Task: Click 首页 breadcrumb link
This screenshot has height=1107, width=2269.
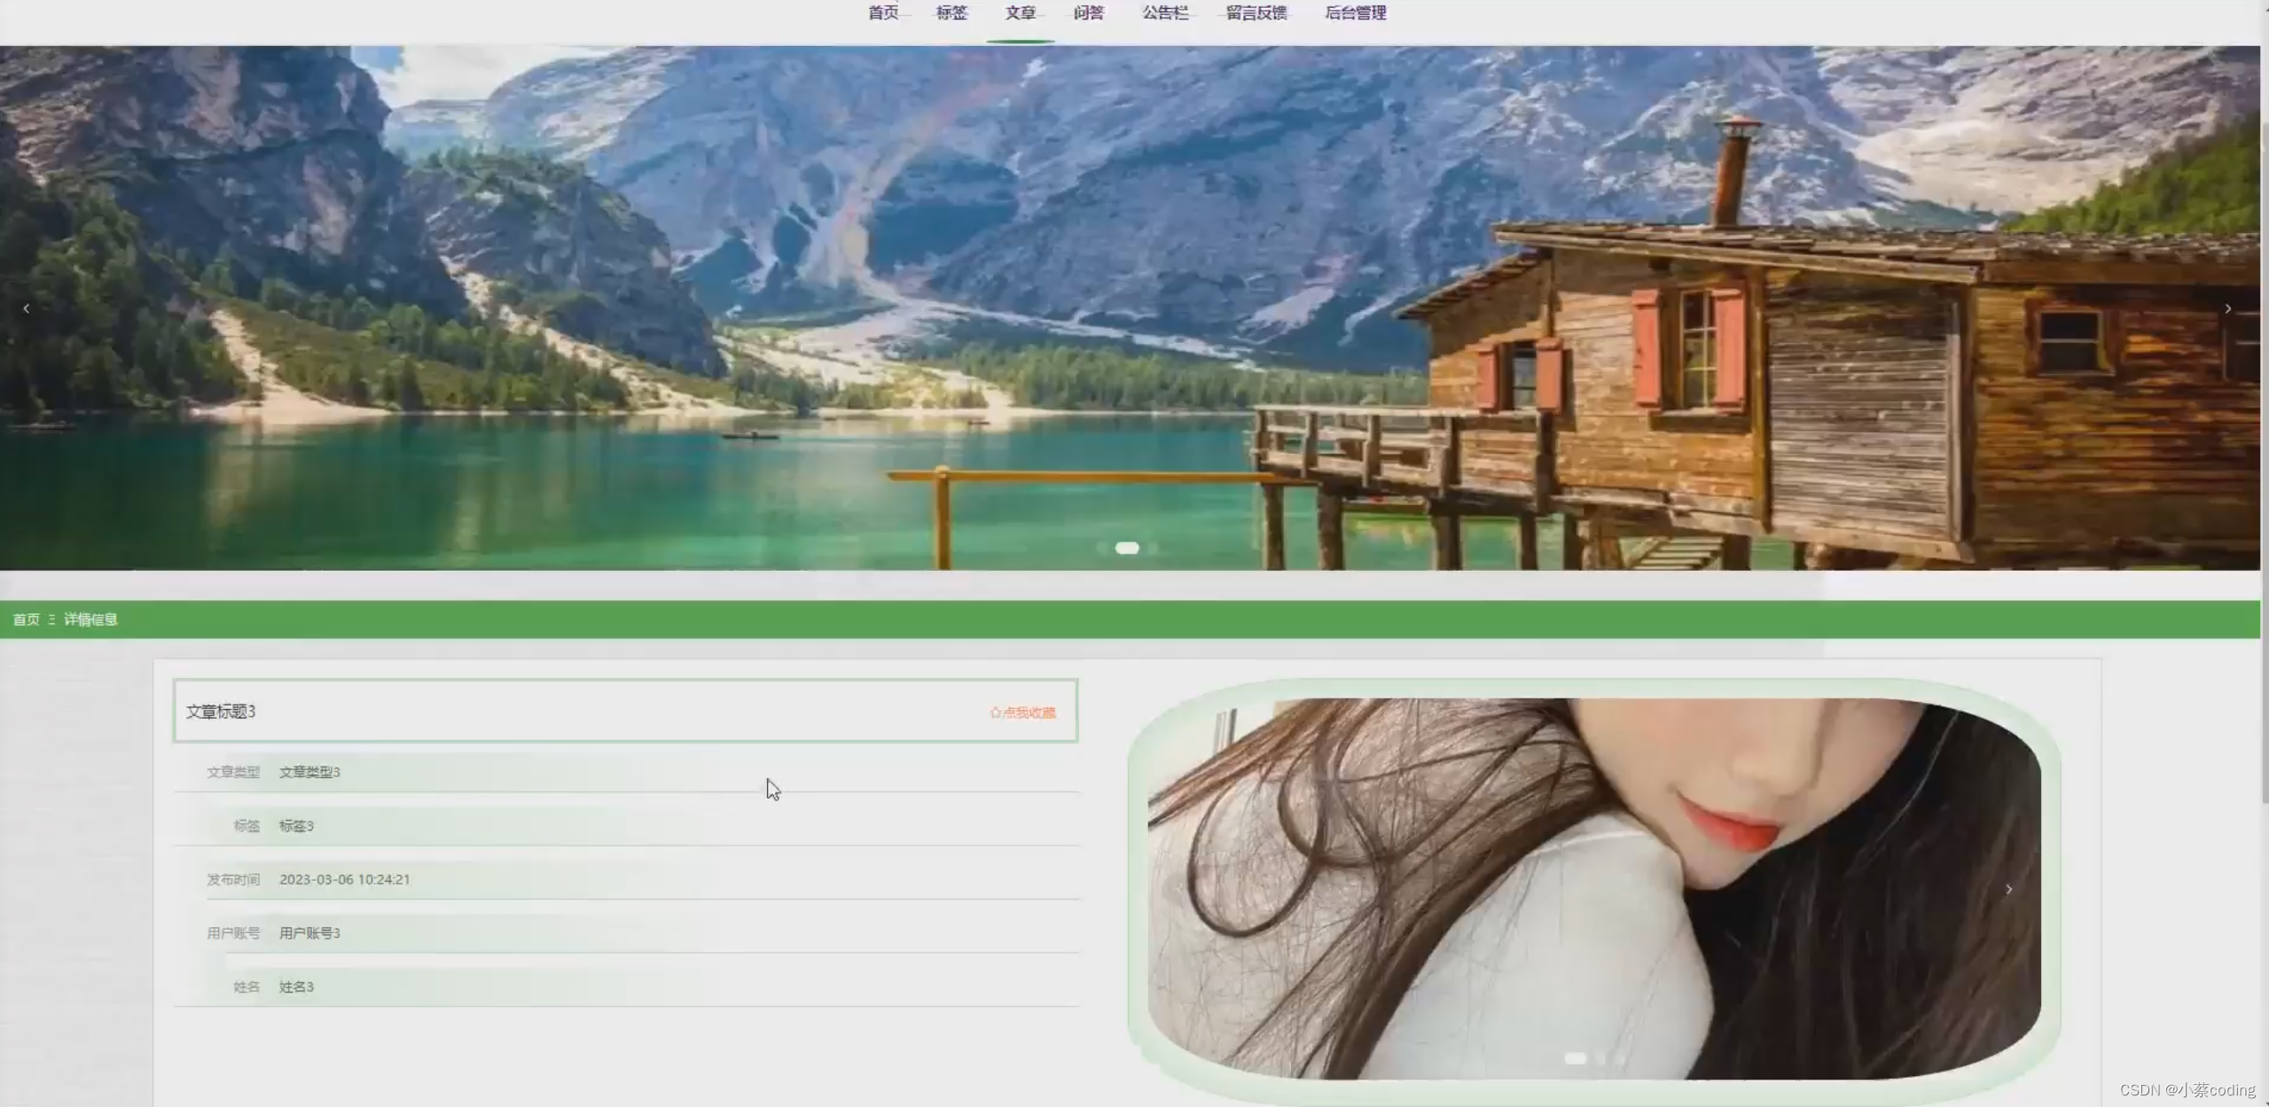Action: point(26,620)
